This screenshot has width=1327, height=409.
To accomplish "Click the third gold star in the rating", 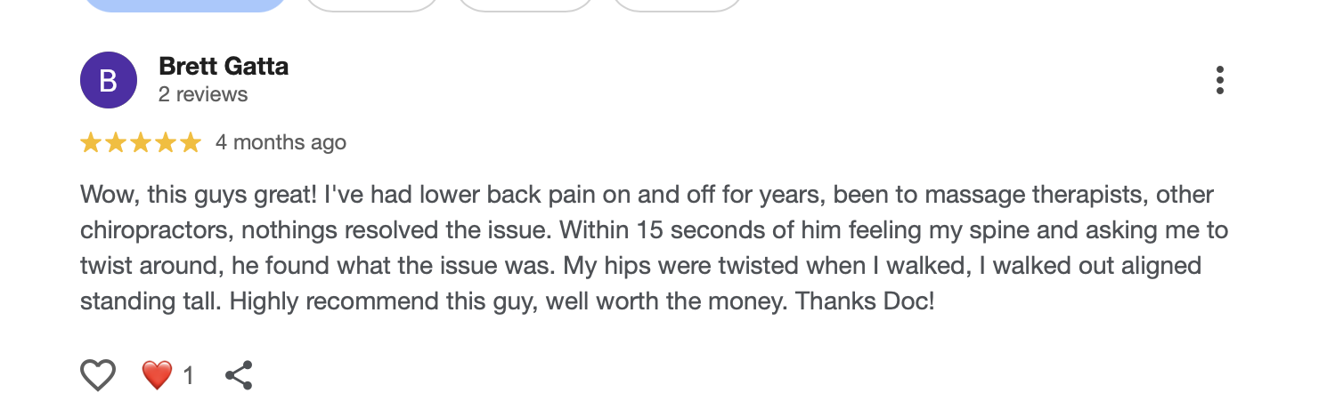I will click(141, 142).
